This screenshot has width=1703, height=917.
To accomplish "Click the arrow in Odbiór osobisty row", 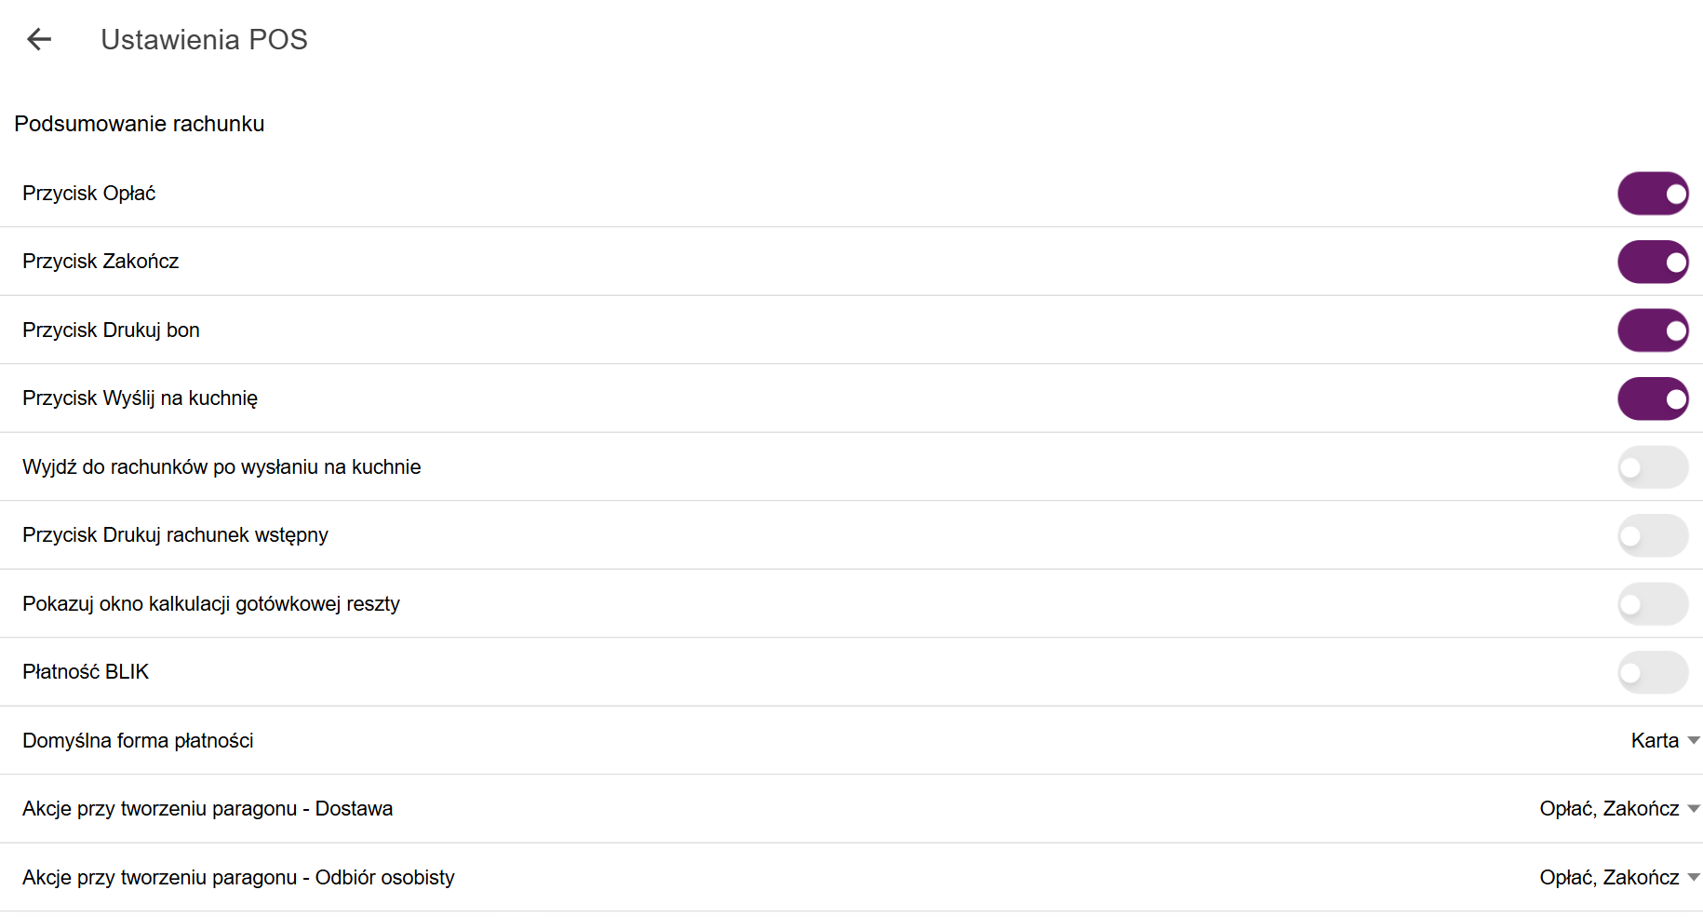I will coord(1694,878).
